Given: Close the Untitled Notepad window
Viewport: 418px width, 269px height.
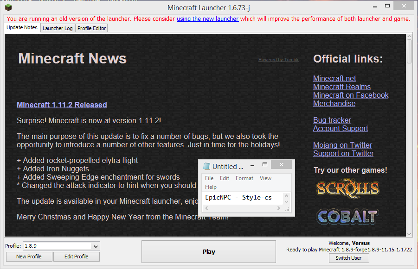Looking at the screenshot, I should click(x=282, y=165).
